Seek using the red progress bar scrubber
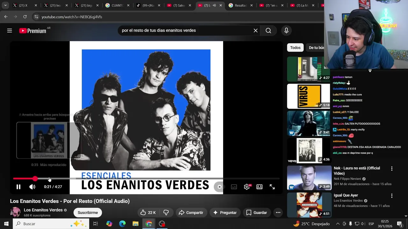Viewport: 408px width, 229px height. coord(35,179)
